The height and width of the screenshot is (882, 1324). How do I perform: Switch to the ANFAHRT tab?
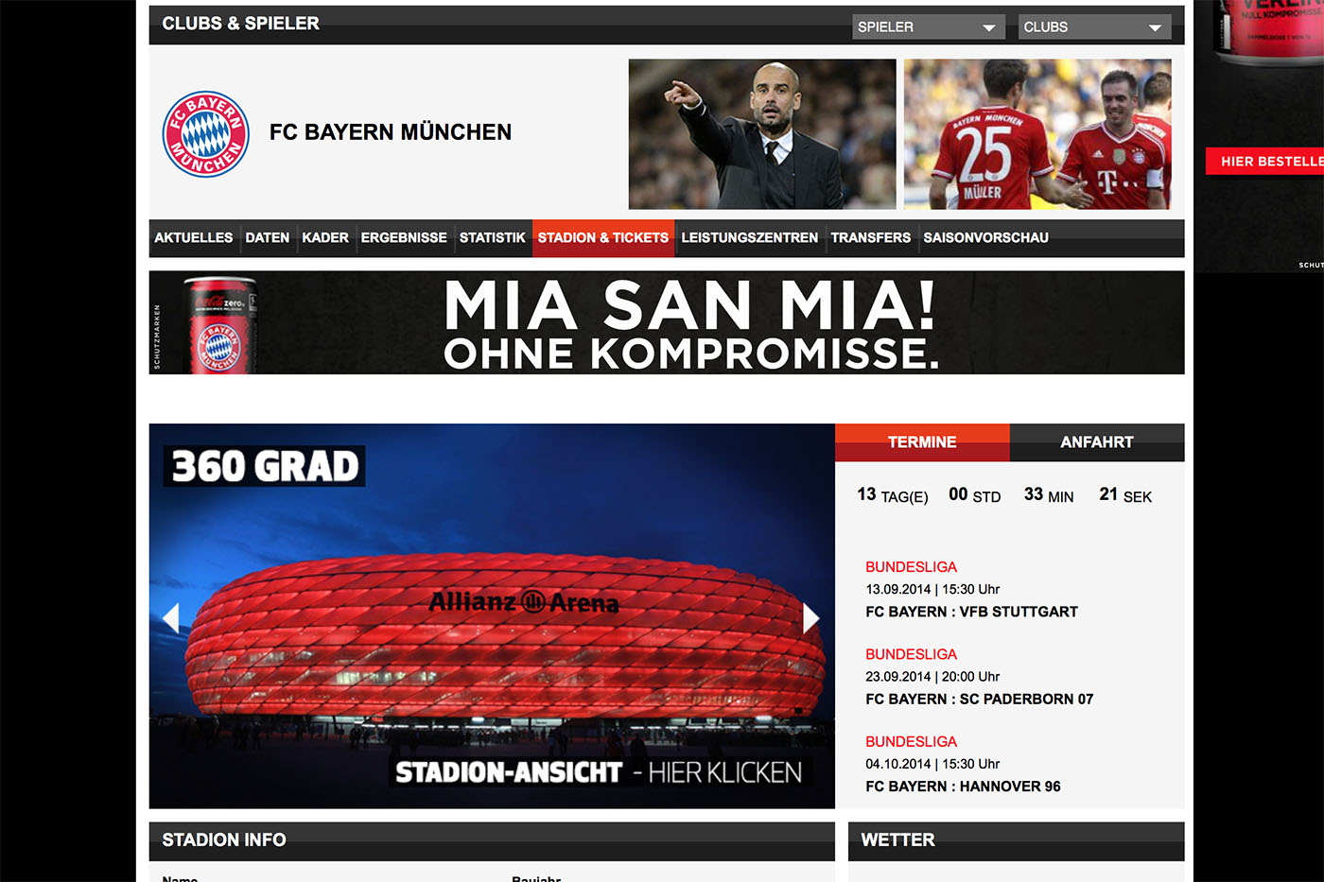coord(1097,442)
